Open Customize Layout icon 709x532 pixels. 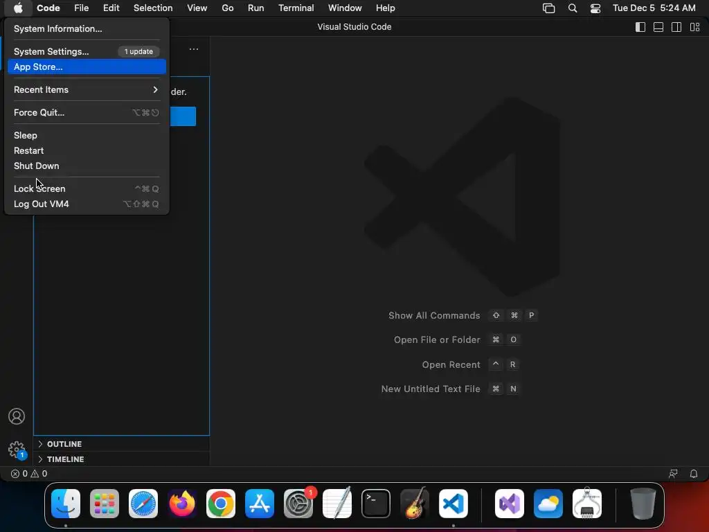click(694, 27)
